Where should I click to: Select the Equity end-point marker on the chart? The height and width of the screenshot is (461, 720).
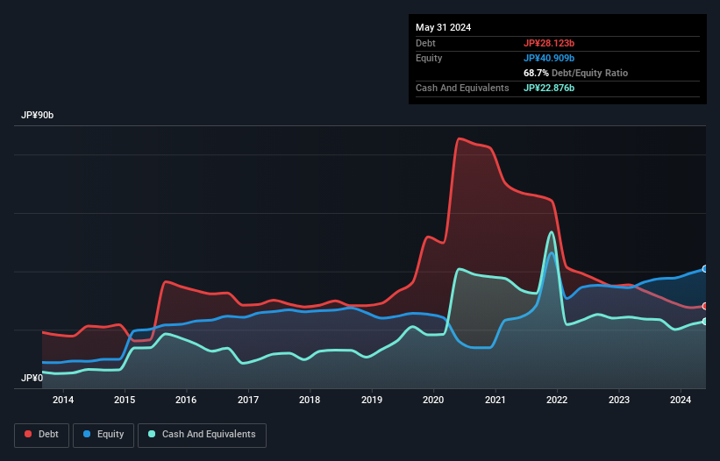[x=705, y=269]
